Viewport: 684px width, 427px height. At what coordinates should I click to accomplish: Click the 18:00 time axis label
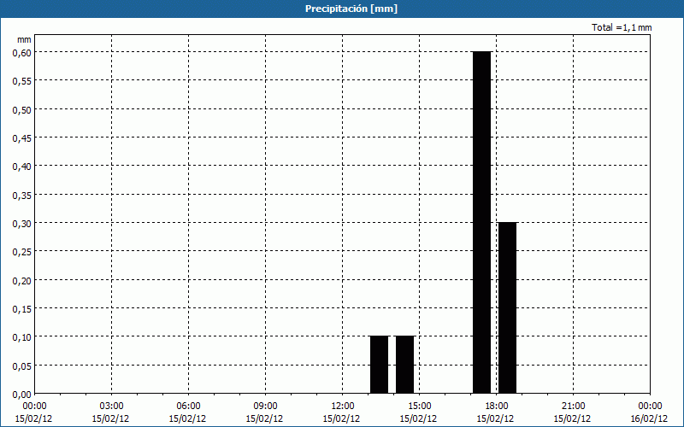pos(497,407)
